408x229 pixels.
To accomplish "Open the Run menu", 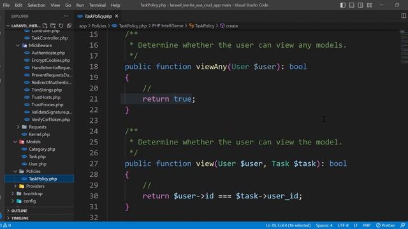I will 80,5.
